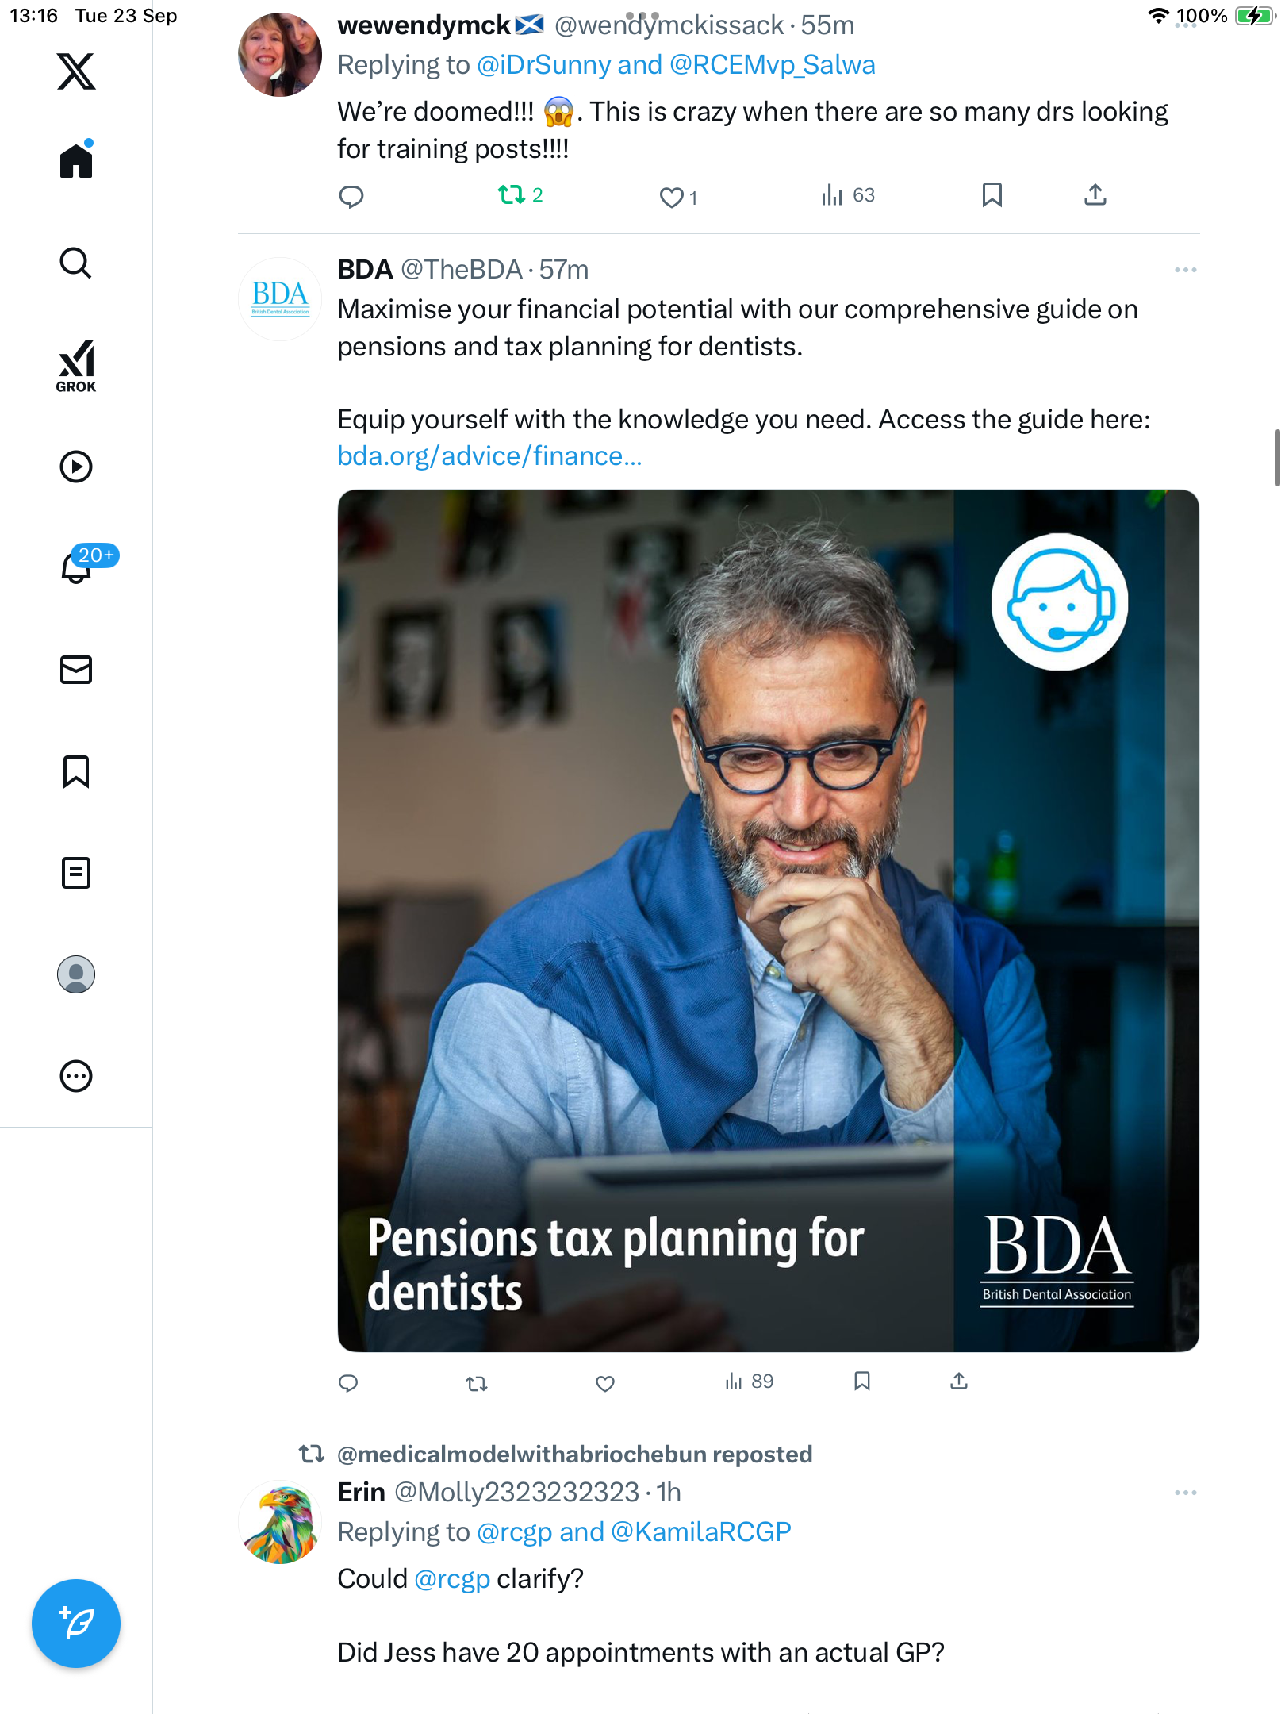Bookmark the BDA pensions post
Image resolution: width=1285 pixels, height=1714 pixels.
pyautogui.click(x=862, y=1382)
